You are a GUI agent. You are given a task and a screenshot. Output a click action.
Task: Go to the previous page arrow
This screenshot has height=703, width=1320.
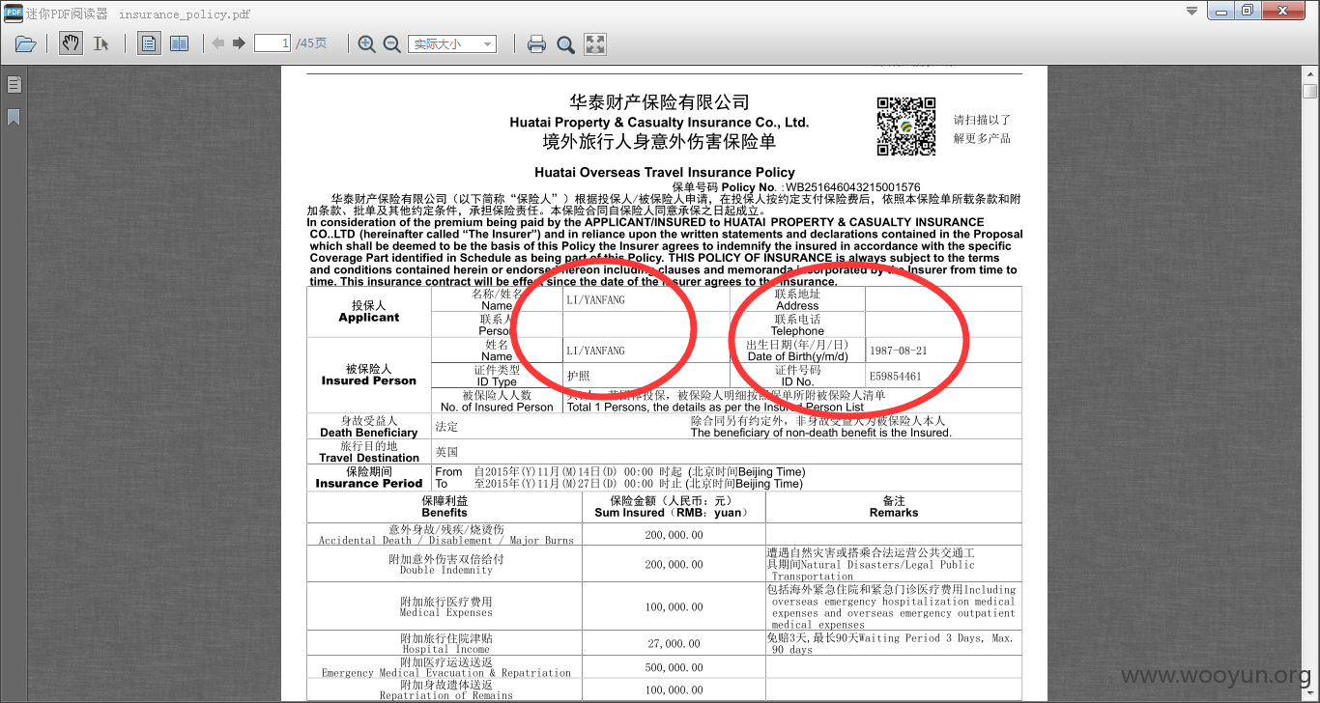tap(218, 43)
